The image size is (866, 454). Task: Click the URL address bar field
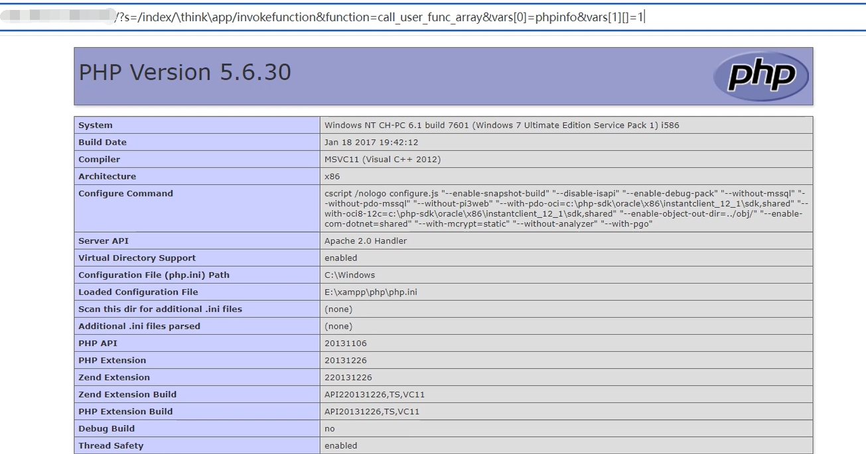tap(433, 17)
